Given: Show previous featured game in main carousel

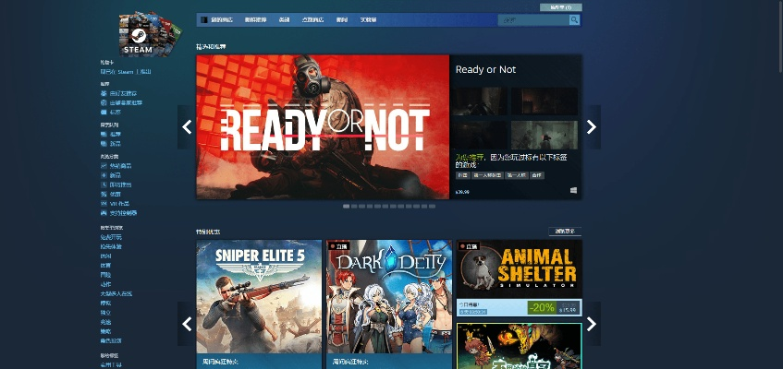Looking at the screenshot, I should (187, 127).
